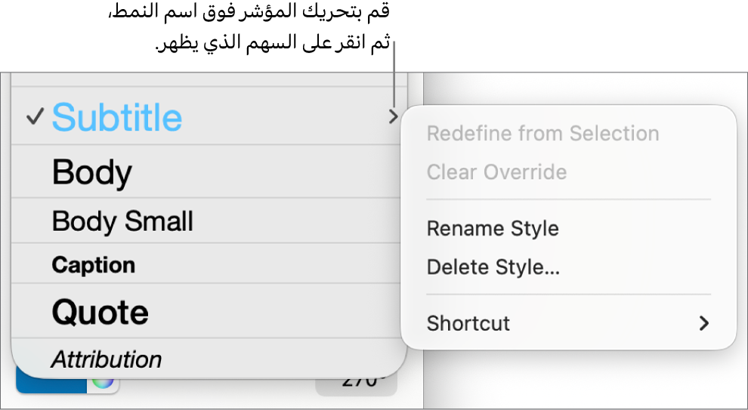Click the partially hidden style row above Subtitle
Viewport: 748px width, 410px height.
209,79
